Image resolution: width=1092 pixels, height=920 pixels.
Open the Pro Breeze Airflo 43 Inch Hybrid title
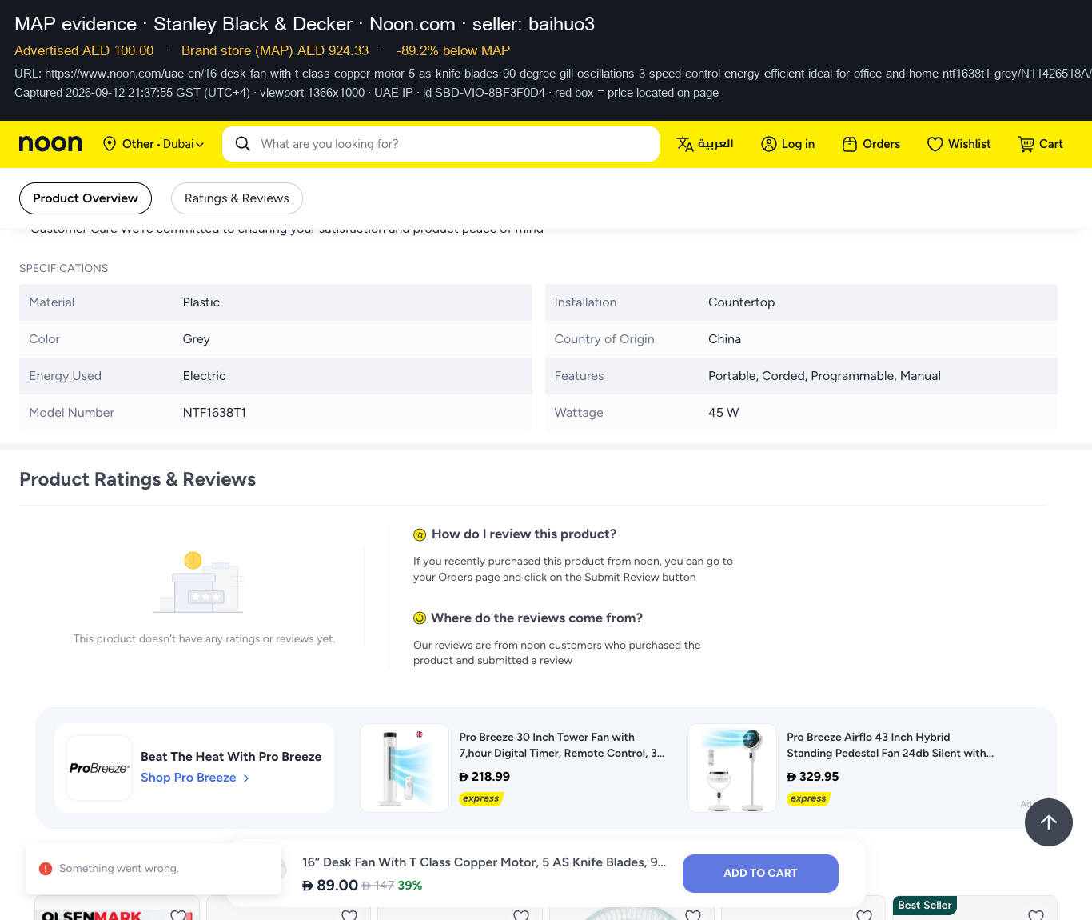point(891,745)
